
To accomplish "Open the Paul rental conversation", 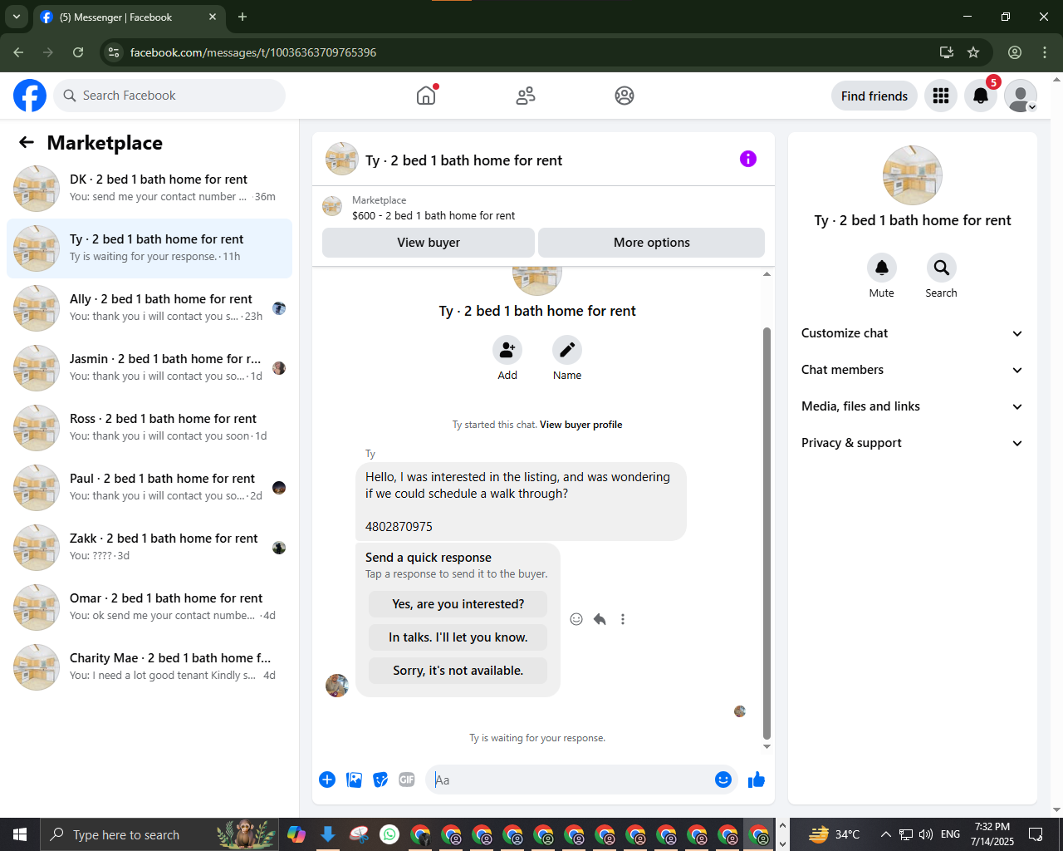I will coord(149,488).
